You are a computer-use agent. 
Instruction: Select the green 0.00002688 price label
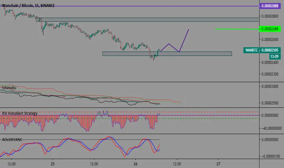(x=270, y=29)
